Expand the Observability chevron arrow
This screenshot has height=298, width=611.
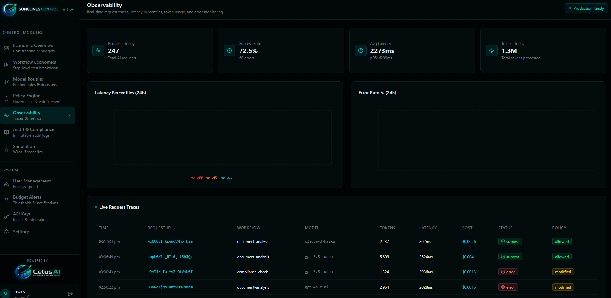tap(69, 116)
